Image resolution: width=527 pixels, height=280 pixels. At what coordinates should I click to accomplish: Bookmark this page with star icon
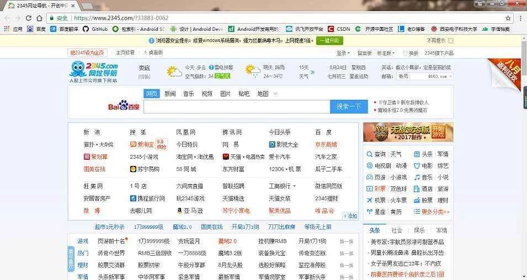[508, 18]
